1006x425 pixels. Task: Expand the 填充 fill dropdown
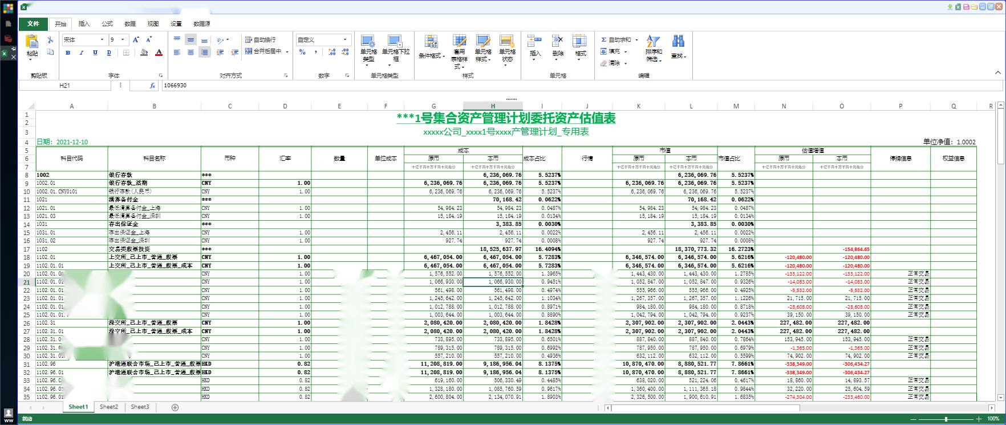click(626, 51)
